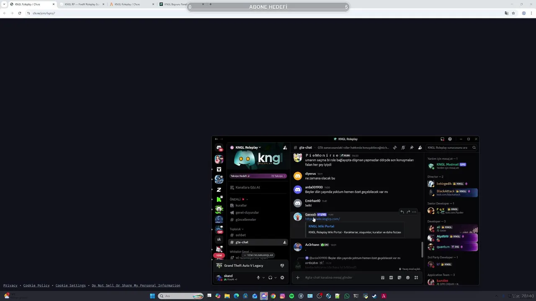Deafen audio with headphone icon
This screenshot has height=301, width=536.
tap(270, 278)
